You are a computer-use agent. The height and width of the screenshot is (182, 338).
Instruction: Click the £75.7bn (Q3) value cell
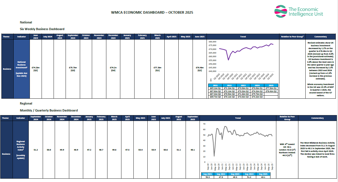[73, 69]
